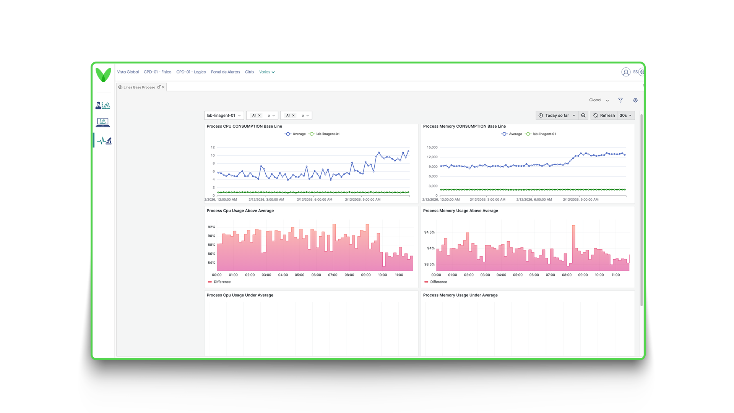Open Panel de Alertas

pyautogui.click(x=226, y=72)
